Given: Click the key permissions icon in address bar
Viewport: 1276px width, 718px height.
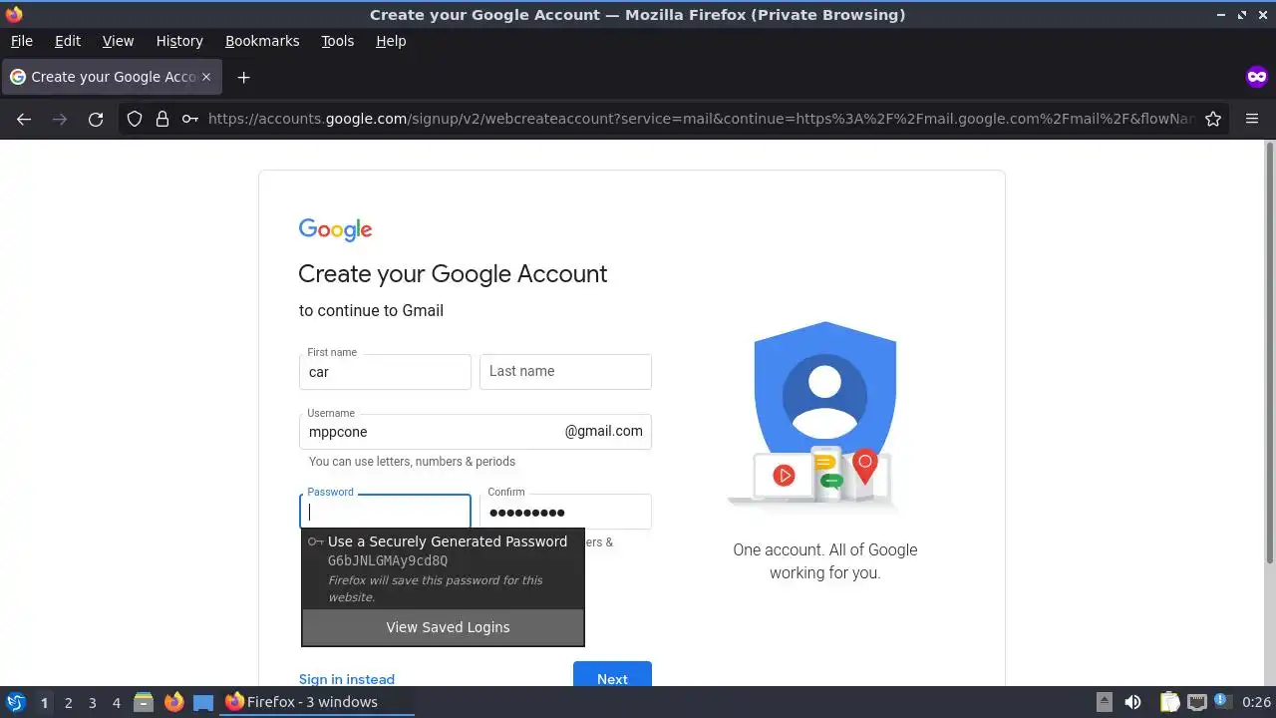Looking at the screenshot, I should [x=190, y=119].
